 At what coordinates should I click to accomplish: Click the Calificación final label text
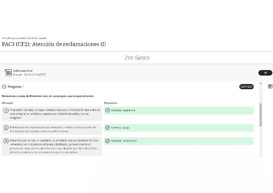23,71
